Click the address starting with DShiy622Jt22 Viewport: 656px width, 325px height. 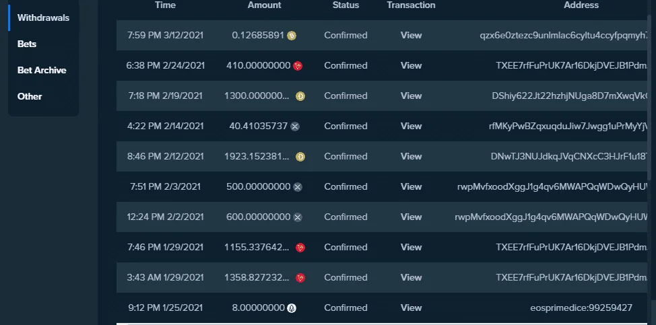570,96
